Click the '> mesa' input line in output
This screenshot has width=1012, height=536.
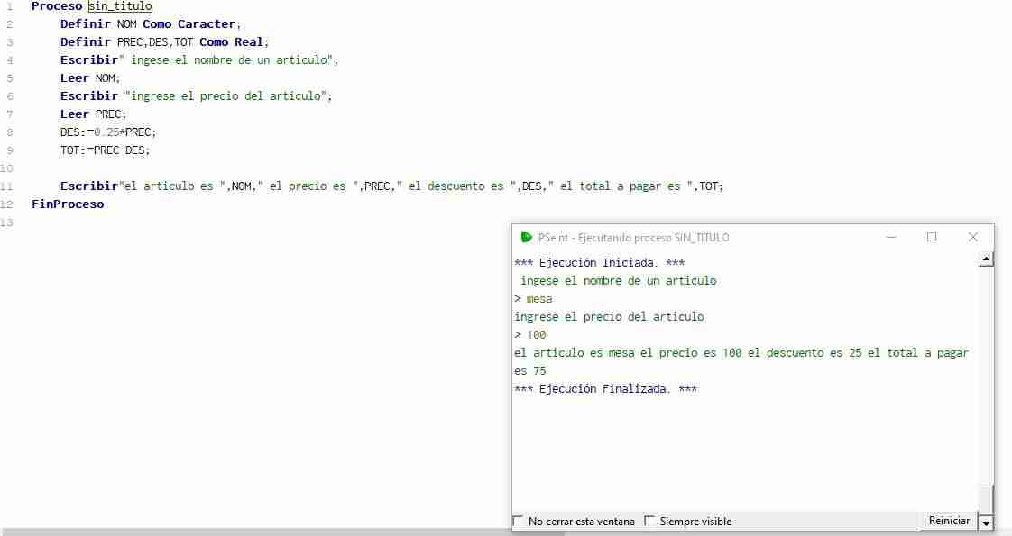click(533, 298)
